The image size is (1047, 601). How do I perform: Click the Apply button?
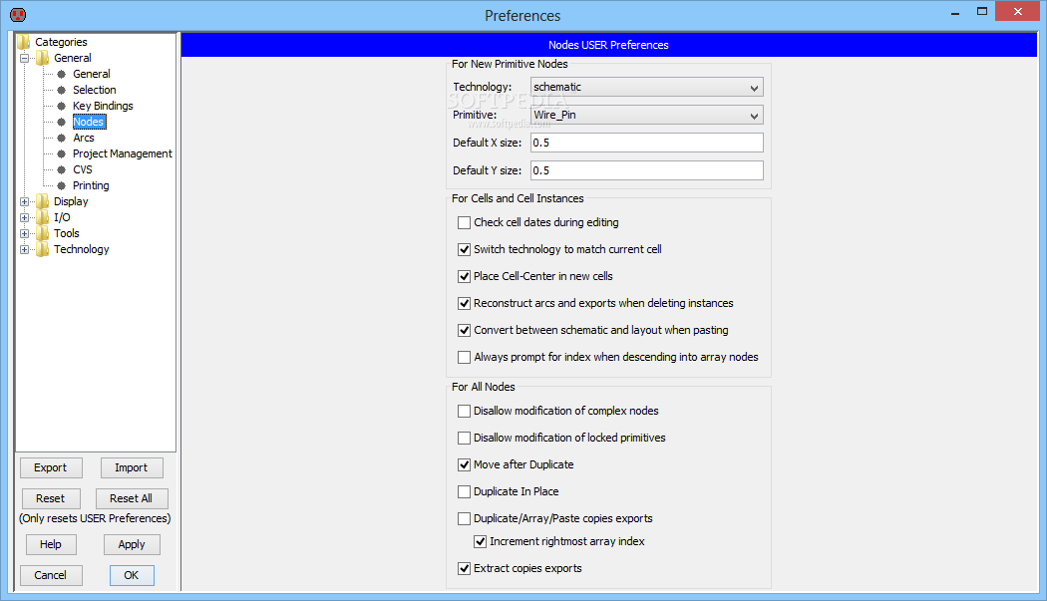click(x=132, y=545)
